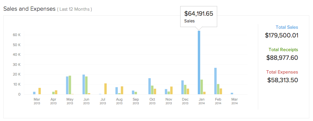The image size is (313, 121).
Task: Click the green Receipts bar for Dec 2013
Action: click(x=185, y=90)
